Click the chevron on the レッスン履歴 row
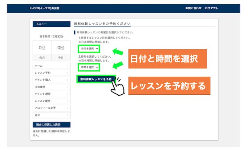This screenshot has height=152, width=250. click(68, 101)
